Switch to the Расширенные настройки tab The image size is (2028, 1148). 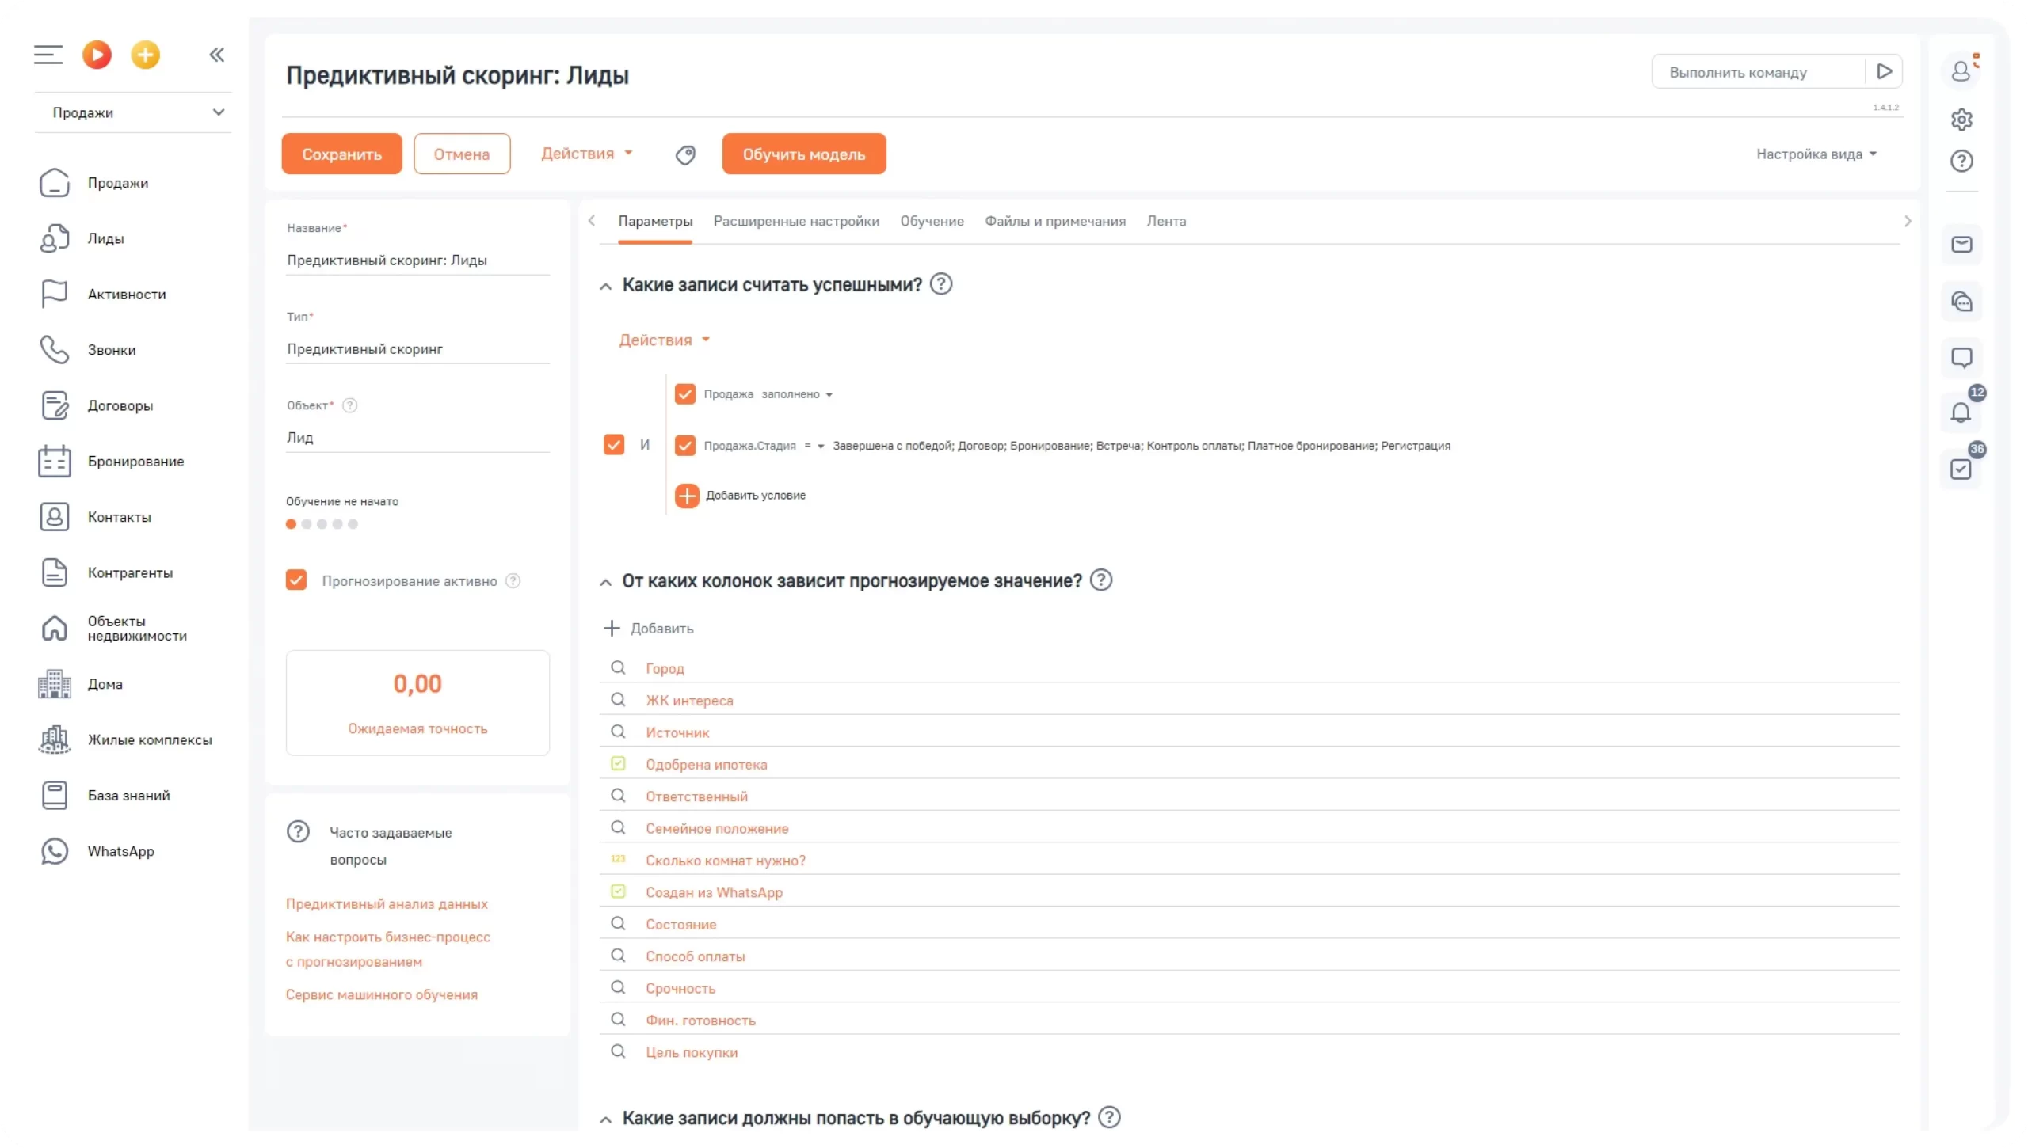[796, 221]
